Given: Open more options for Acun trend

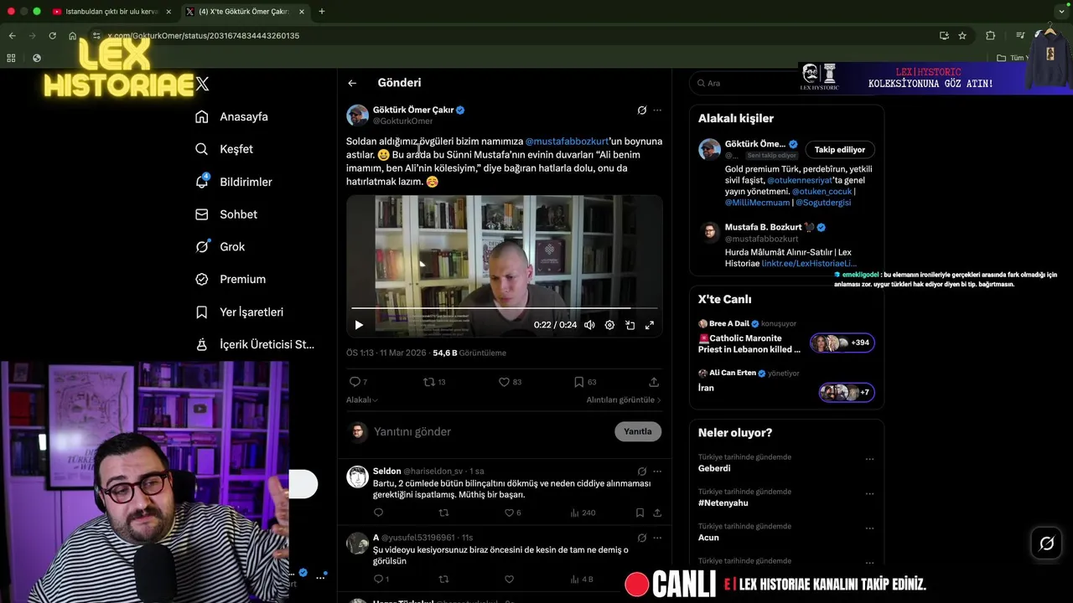Looking at the screenshot, I should coord(869,528).
